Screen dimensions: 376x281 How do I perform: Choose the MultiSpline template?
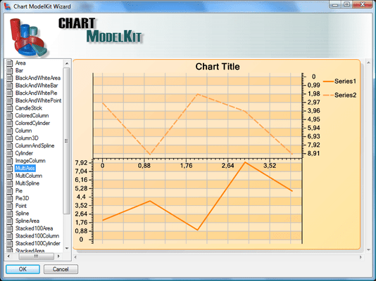tap(27, 183)
